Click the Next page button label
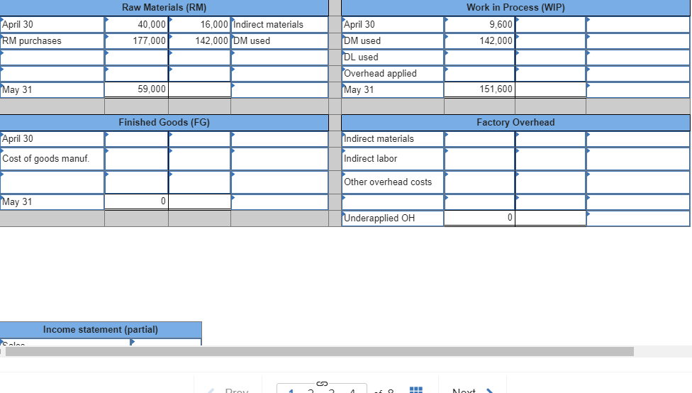The height and width of the screenshot is (393, 692). click(x=464, y=391)
